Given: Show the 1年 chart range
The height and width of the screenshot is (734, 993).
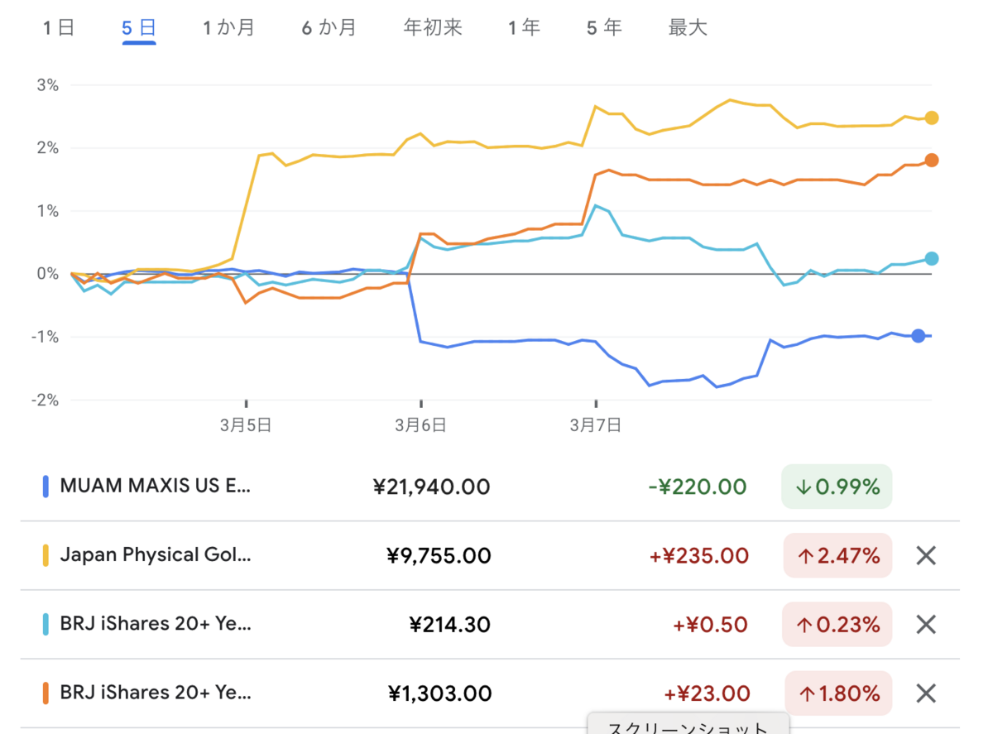Looking at the screenshot, I should point(525,28).
